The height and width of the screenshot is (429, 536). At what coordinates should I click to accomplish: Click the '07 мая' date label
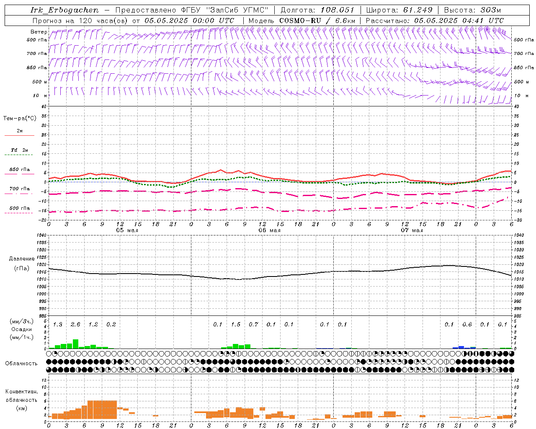coord(412,230)
